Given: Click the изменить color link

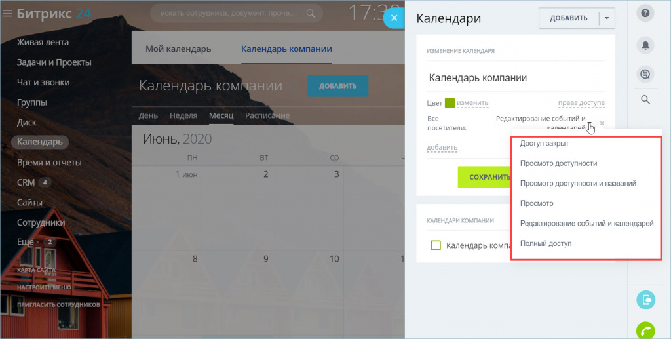Looking at the screenshot, I should tap(472, 103).
